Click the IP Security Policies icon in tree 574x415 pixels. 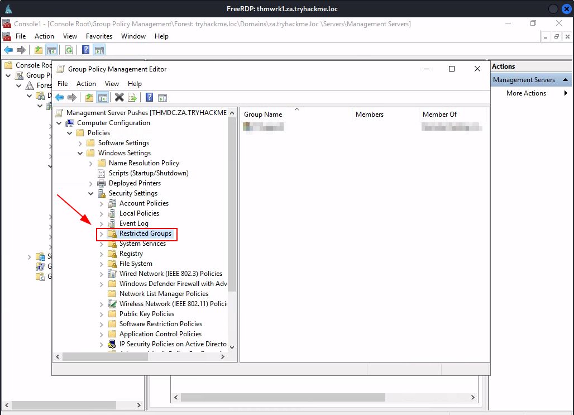pyautogui.click(x=112, y=344)
